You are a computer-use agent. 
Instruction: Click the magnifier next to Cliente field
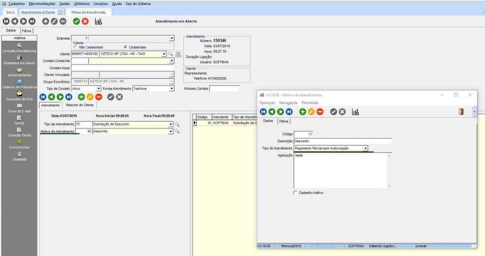coord(171,54)
